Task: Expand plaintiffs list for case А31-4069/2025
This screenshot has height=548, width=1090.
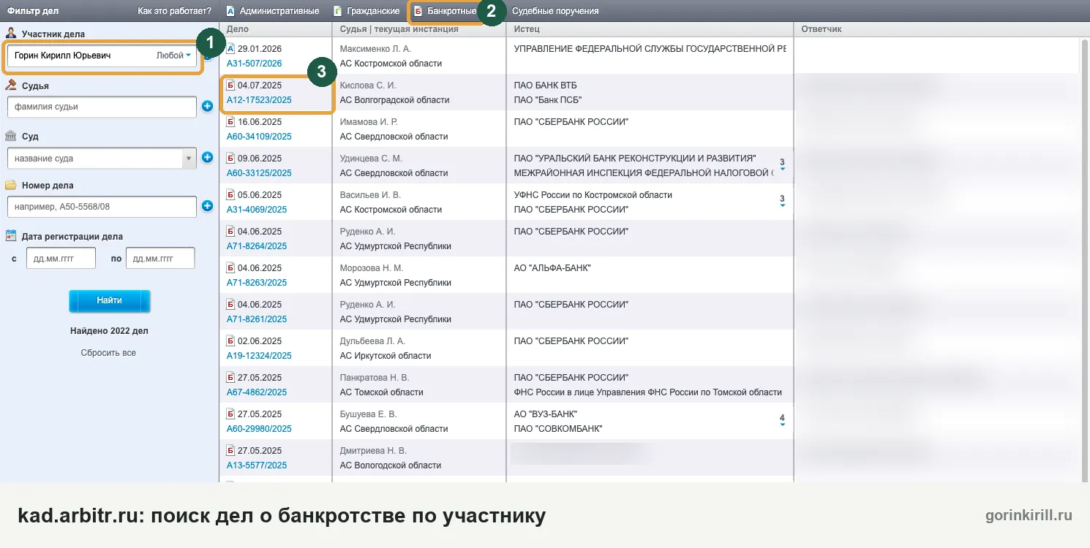Action: [782, 201]
